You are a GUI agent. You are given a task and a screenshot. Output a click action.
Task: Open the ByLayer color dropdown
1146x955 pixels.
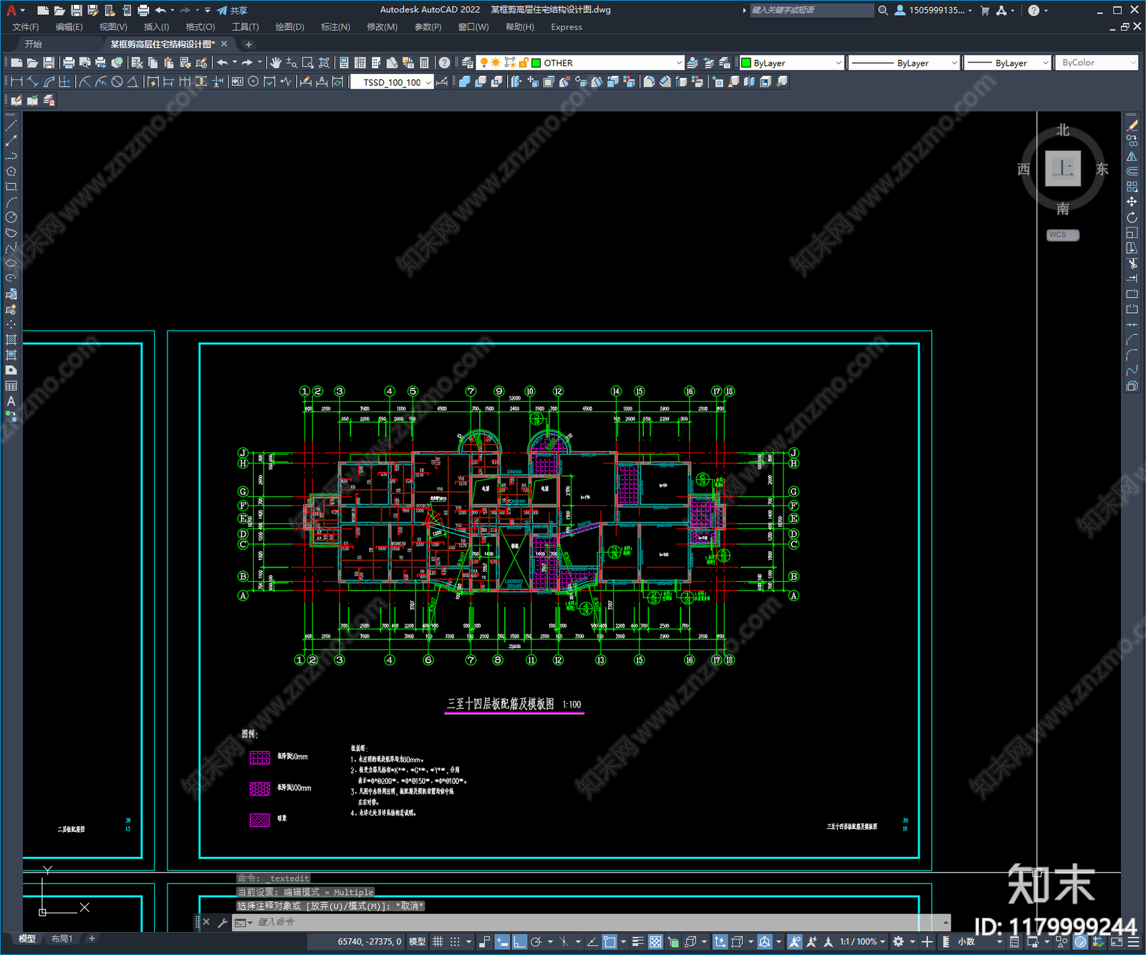pyautogui.click(x=791, y=63)
